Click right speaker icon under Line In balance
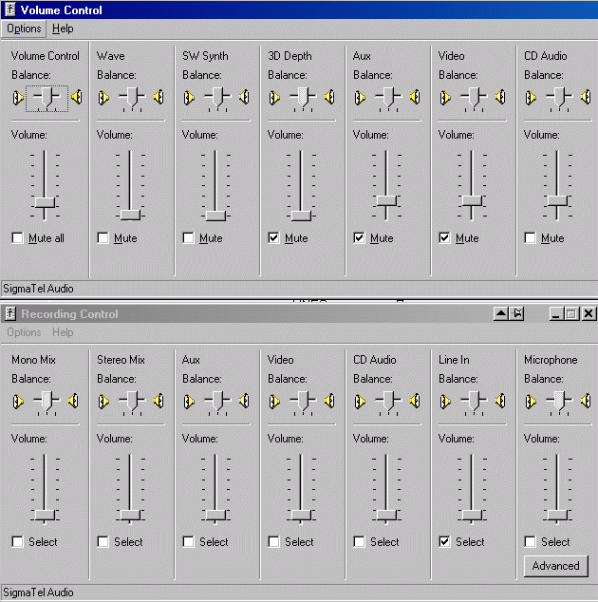Screen dimensions: 598x602 pyautogui.click(x=502, y=401)
